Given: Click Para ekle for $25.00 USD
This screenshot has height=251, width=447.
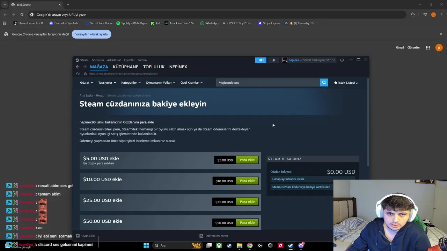Looking at the screenshot, I should coord(247,202).
